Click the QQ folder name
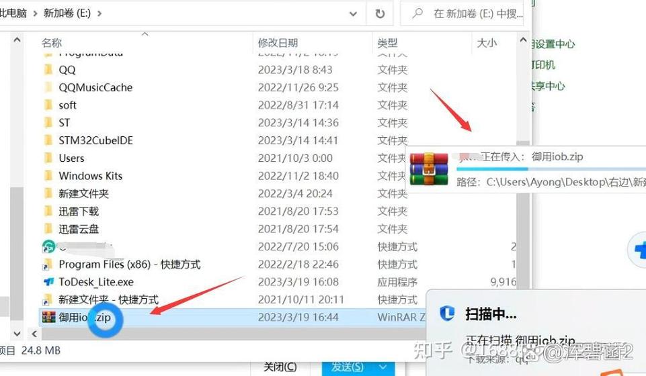 point(67,70)
